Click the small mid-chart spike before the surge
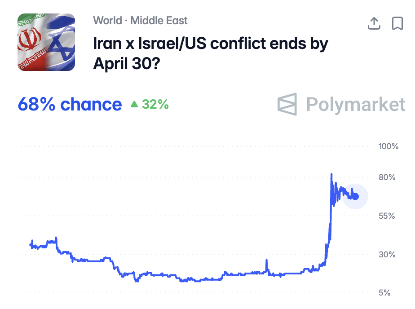This screenshot has height=309, width=415. point(266,260)
